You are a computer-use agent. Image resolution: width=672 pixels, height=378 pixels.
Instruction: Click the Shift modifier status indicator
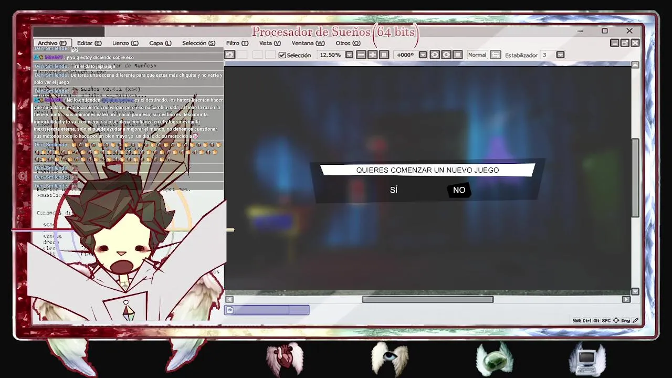coord(577,321)
